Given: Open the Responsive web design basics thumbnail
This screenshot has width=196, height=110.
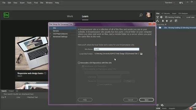Looking at the screenshot, I should tap(32, 53).
